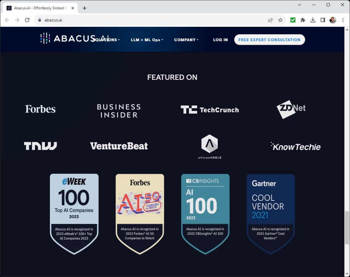Click the Log In link
This screenshot has height=277, width=350.
220,40
